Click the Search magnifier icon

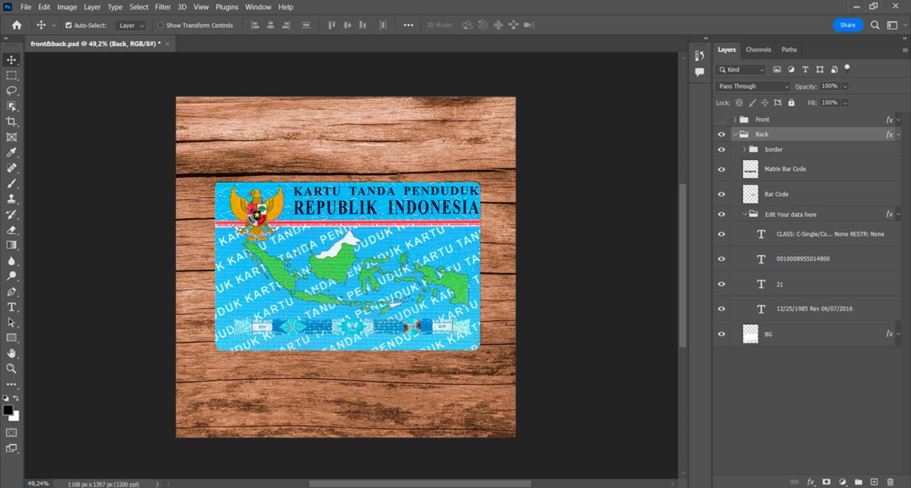pyautogui.click(x=875, y=25)
